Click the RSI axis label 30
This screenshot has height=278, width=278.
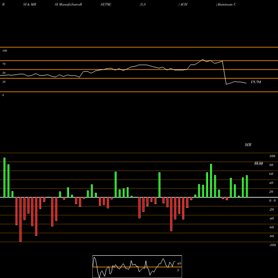point(4,82)
